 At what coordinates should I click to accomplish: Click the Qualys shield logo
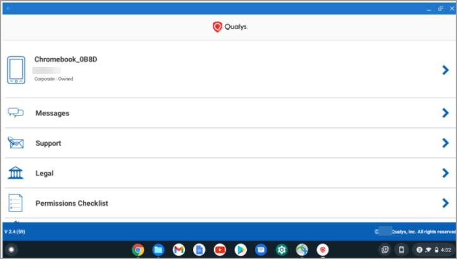[217, 27]
